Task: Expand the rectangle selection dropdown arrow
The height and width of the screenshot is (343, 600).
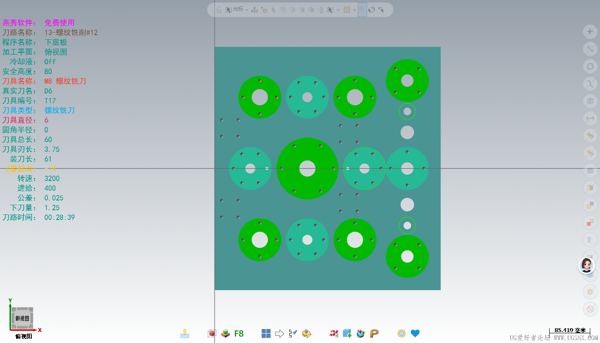Action: pyautogui.click(x=354, y=10)
